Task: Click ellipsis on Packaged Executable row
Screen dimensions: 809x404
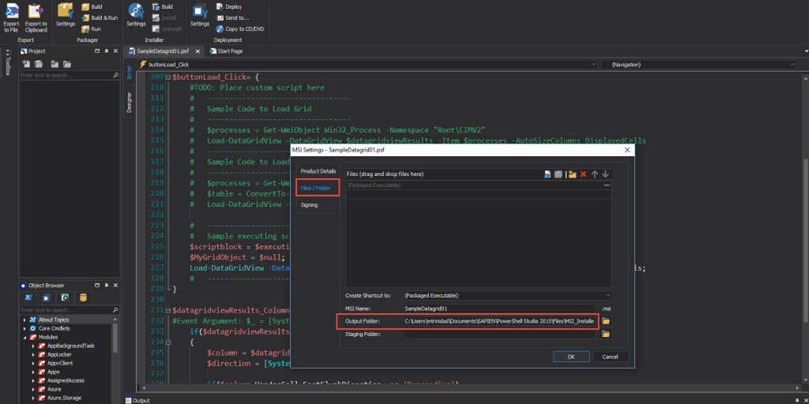Action: pyautogui.click(x=607, y=185)
